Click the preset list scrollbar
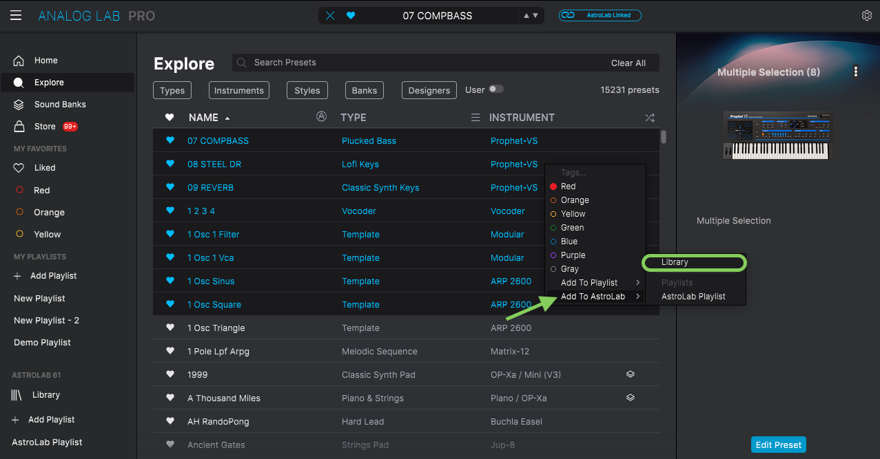Viewport: 880px width, 459px height. (664, 137)
